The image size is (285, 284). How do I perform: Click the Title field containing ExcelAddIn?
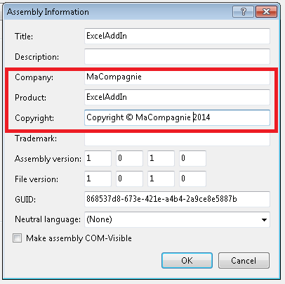(177, 36)
